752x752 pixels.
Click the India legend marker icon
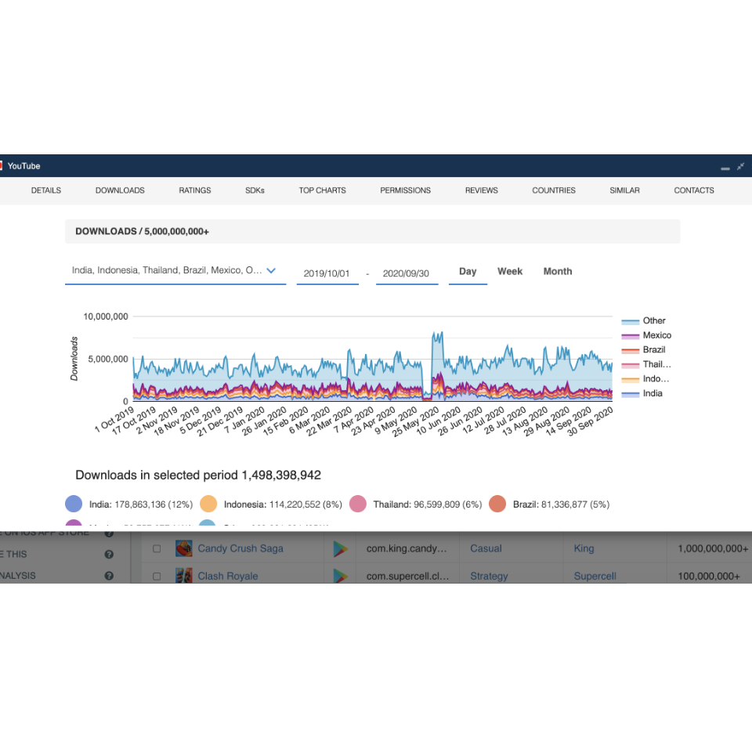pyautogui.click(x=74, y=504)
